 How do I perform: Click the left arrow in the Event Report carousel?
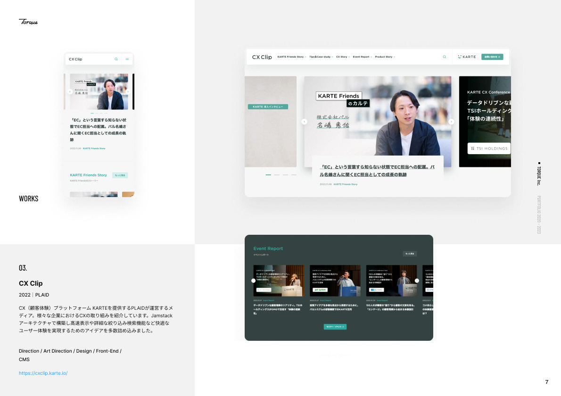(x=253, y=280)
